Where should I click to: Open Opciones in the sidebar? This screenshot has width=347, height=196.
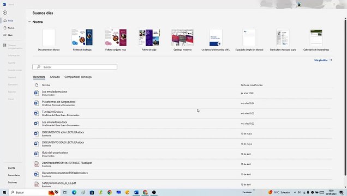click(13, 182)
